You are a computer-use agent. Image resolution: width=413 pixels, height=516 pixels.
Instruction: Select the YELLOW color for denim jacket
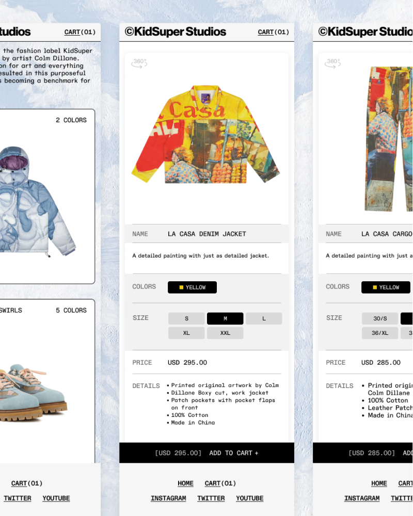(x=193, y=287)
